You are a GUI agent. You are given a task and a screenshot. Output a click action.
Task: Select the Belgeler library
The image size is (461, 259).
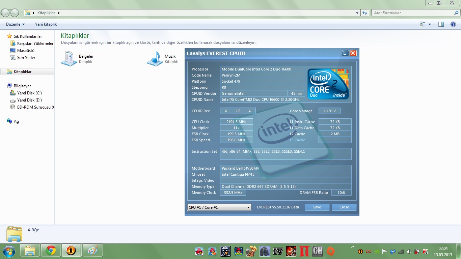77,59
